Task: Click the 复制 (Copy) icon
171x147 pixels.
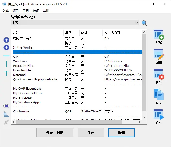Action: tap(159, 95)
